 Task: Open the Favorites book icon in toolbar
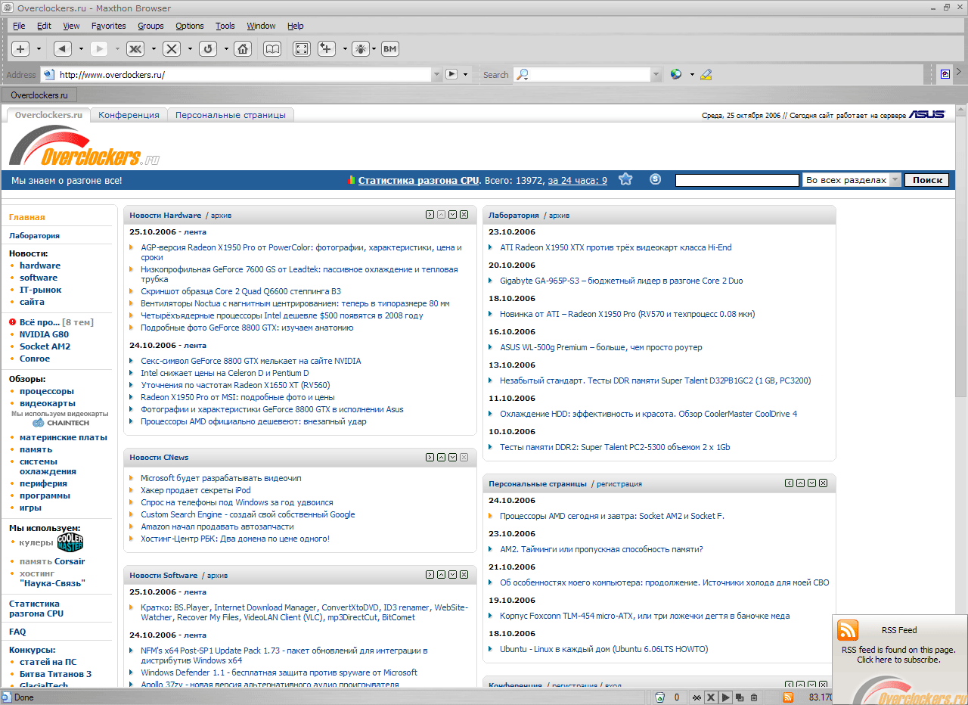[272, 49]
